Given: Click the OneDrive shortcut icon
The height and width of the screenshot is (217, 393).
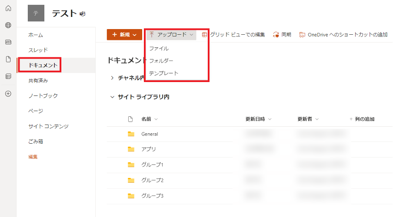Looking at the screenshot, I should [302, 35].
